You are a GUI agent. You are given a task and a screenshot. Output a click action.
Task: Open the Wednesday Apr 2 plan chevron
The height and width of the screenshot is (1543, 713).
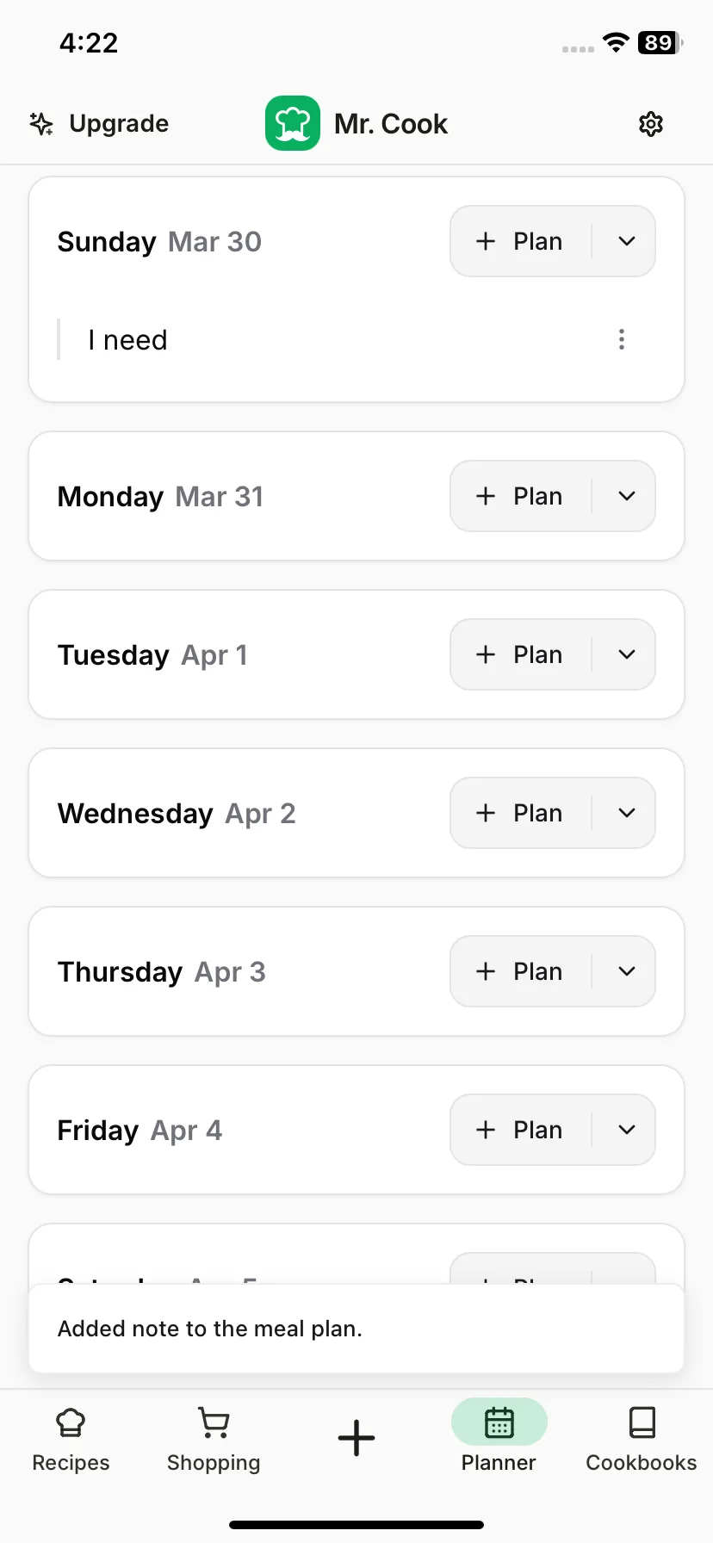pos(627,813)
